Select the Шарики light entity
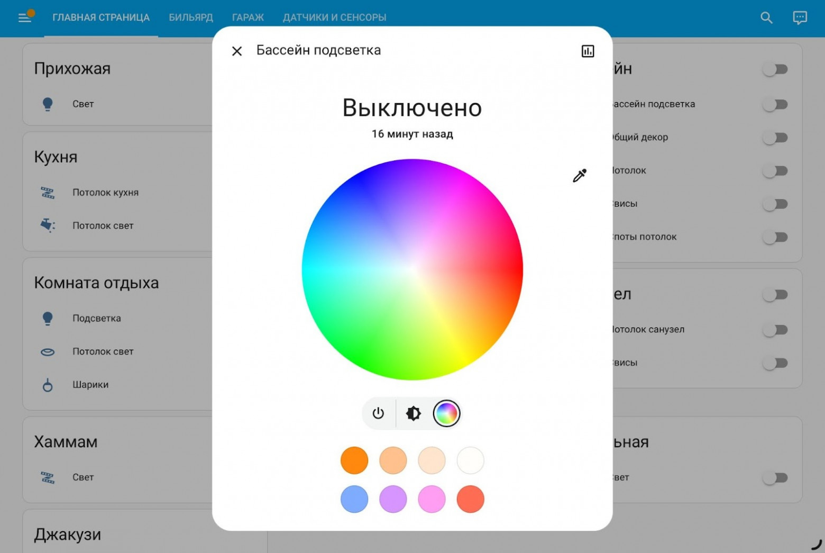The image size is (825, 553). tap(90, 385)
